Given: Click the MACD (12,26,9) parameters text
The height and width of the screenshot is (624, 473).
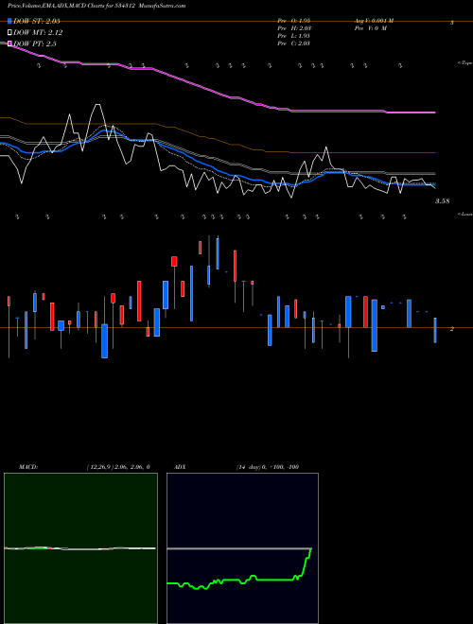Looking at the screenshot, I should point(118,467).
